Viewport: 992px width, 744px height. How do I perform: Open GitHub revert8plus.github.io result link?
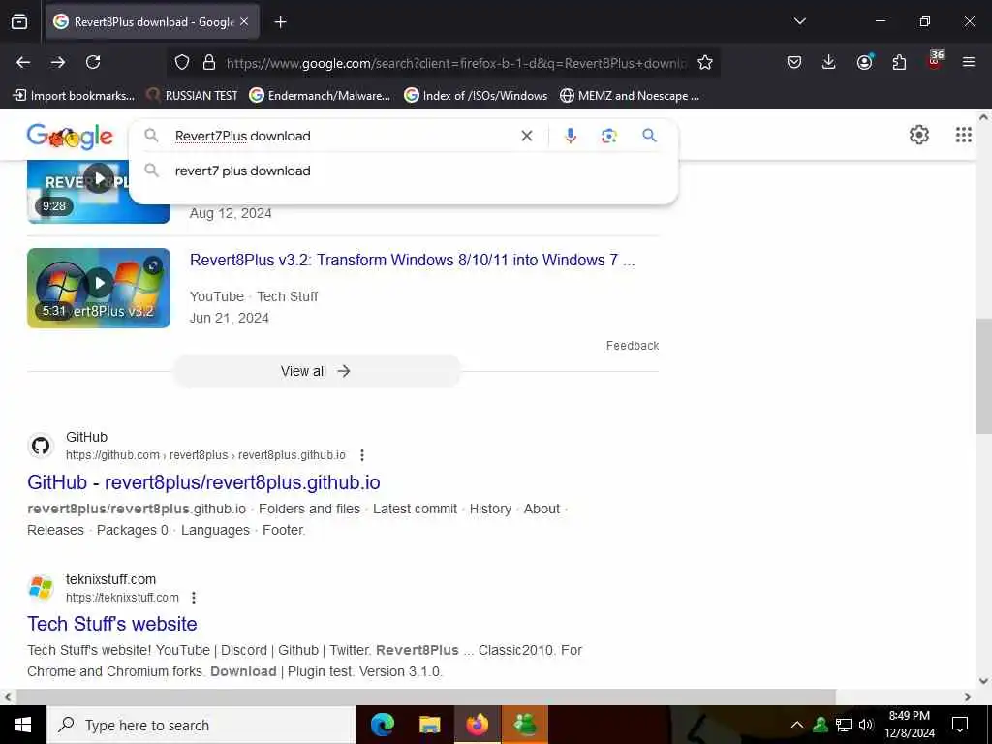point(203,482)
